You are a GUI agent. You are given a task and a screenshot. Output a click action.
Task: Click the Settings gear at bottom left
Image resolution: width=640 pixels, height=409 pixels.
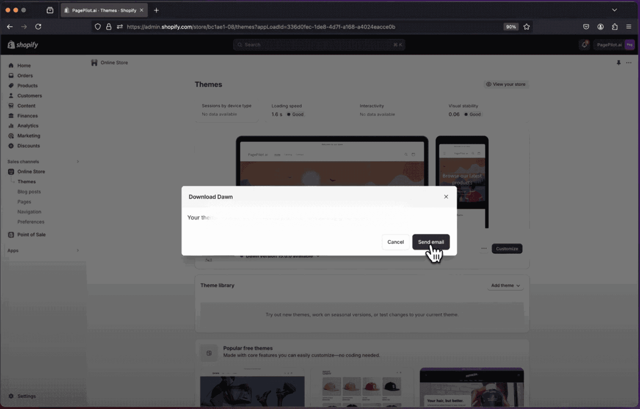coord(11,396)
